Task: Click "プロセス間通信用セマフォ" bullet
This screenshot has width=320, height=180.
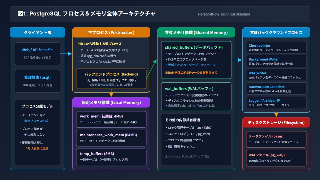Action: coord(184,140)
